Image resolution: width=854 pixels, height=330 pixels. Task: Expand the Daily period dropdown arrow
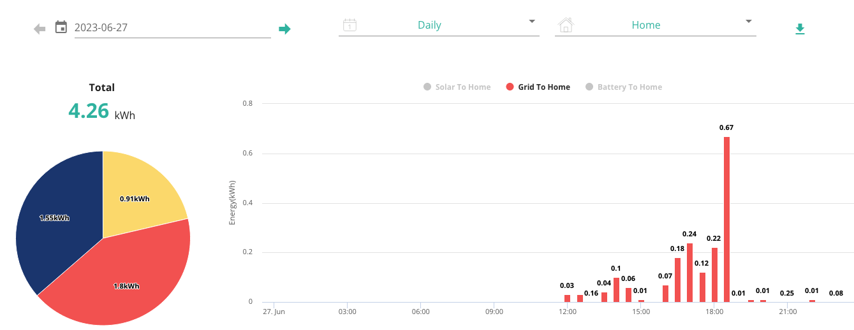[x=532, y=22]
